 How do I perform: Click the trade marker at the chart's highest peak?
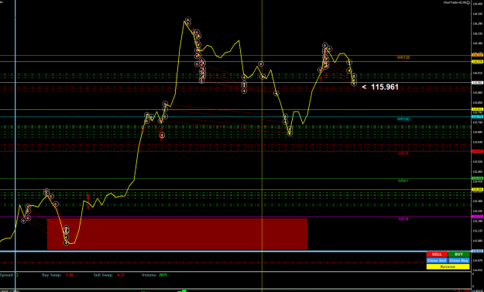(x=187, y=20)
